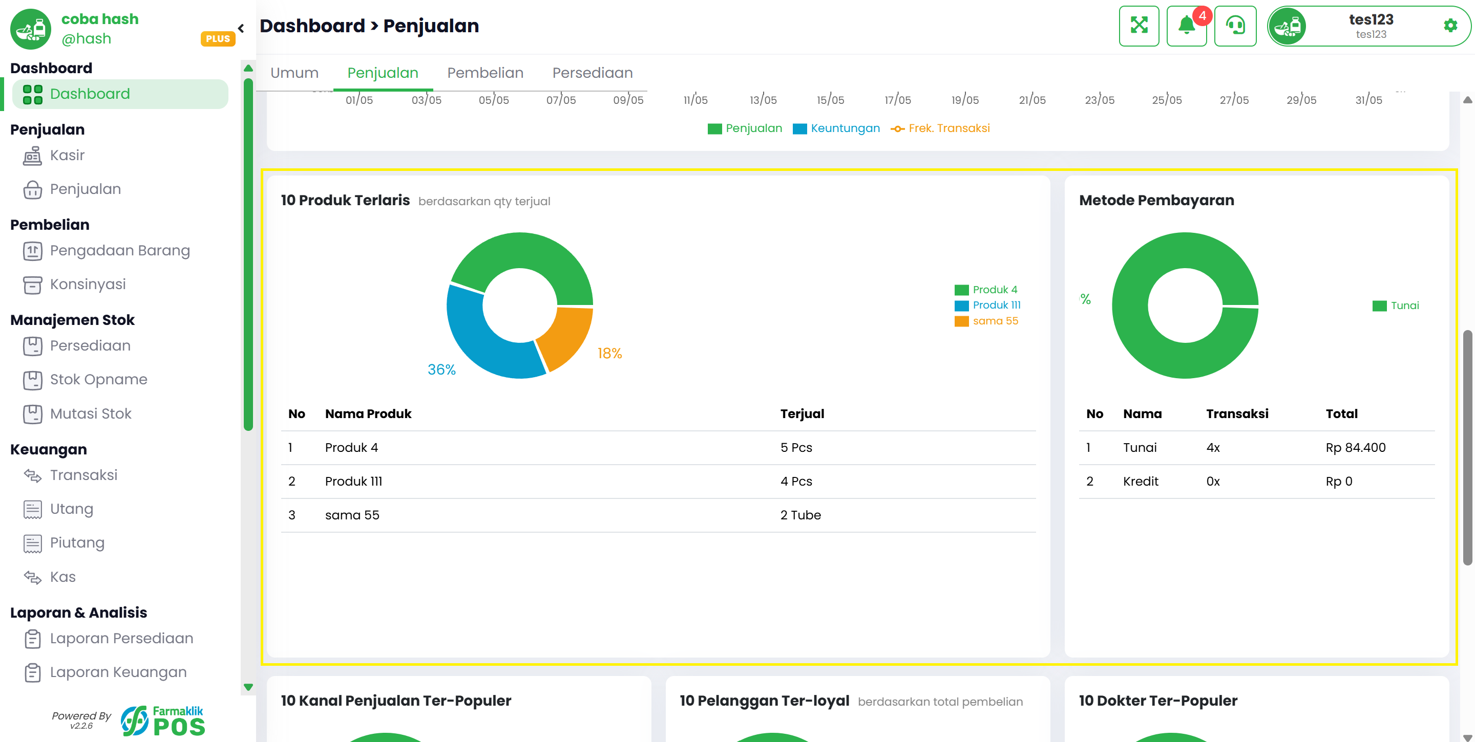Switch to the Umum tab
The height and width of the screenshot is (742, 1475).
pos(294,73)
